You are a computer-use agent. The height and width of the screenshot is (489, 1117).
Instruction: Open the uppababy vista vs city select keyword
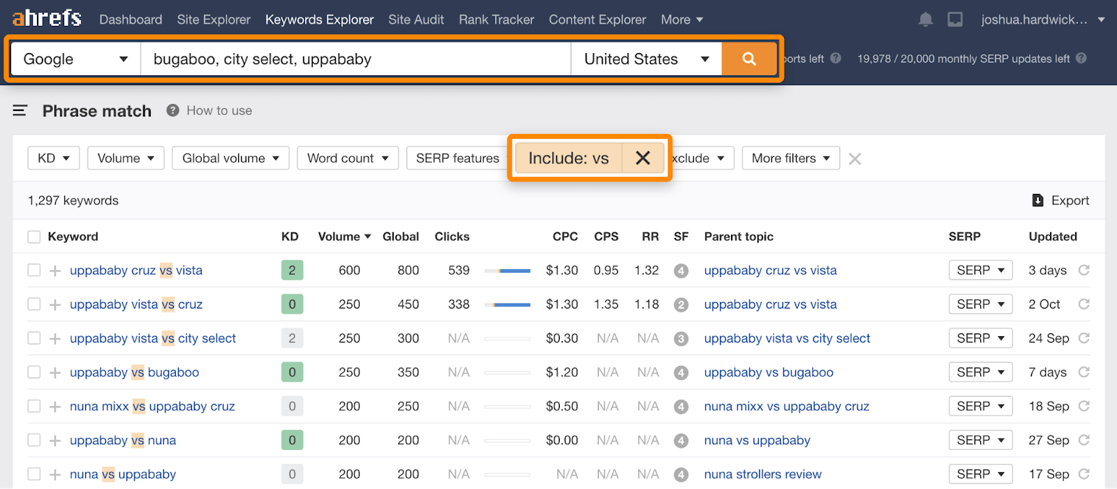pos(153,338)
